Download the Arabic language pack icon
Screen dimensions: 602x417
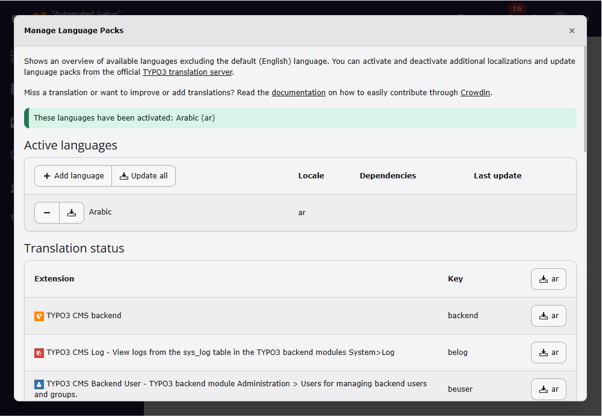pyautogui.click(x=72, y=213)
